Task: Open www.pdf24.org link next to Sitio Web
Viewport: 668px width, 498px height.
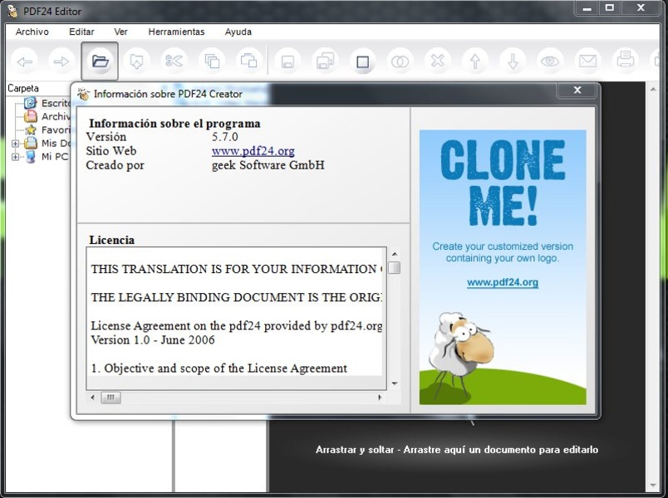Action: point(253,151)
